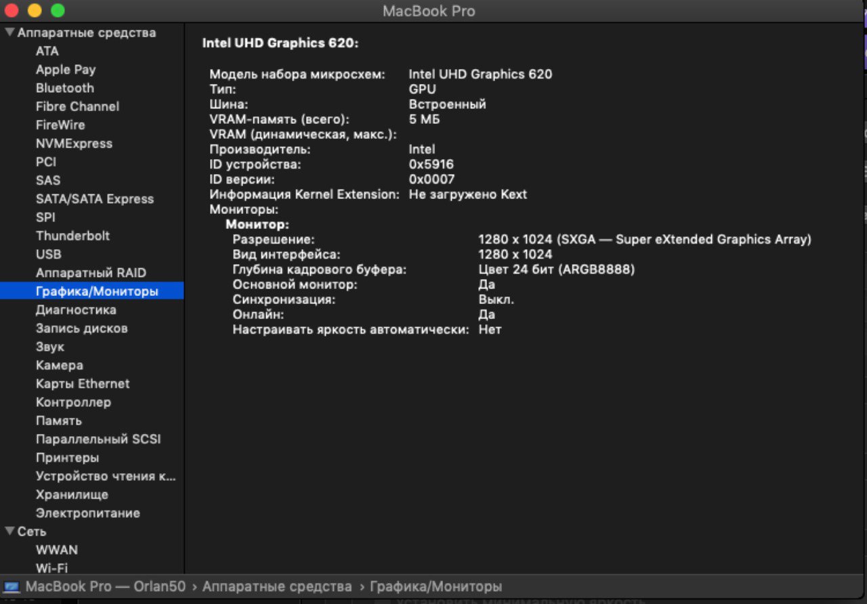Click the Intel UHD Graphics 620 heading
This screenshot has height=604, width=867.
coord(280,43)
